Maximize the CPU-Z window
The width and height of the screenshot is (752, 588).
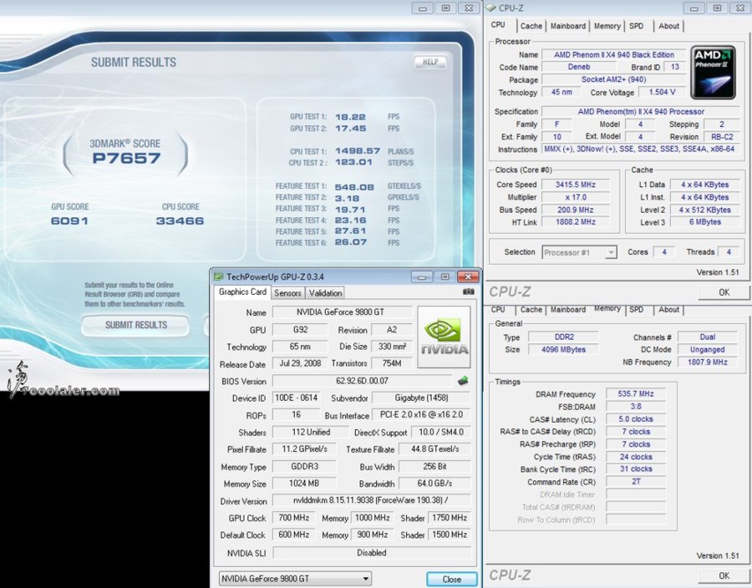pos(717,8)
